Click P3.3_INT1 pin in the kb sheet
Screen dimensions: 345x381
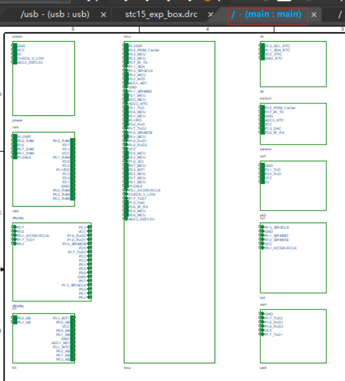pos(61,318)
